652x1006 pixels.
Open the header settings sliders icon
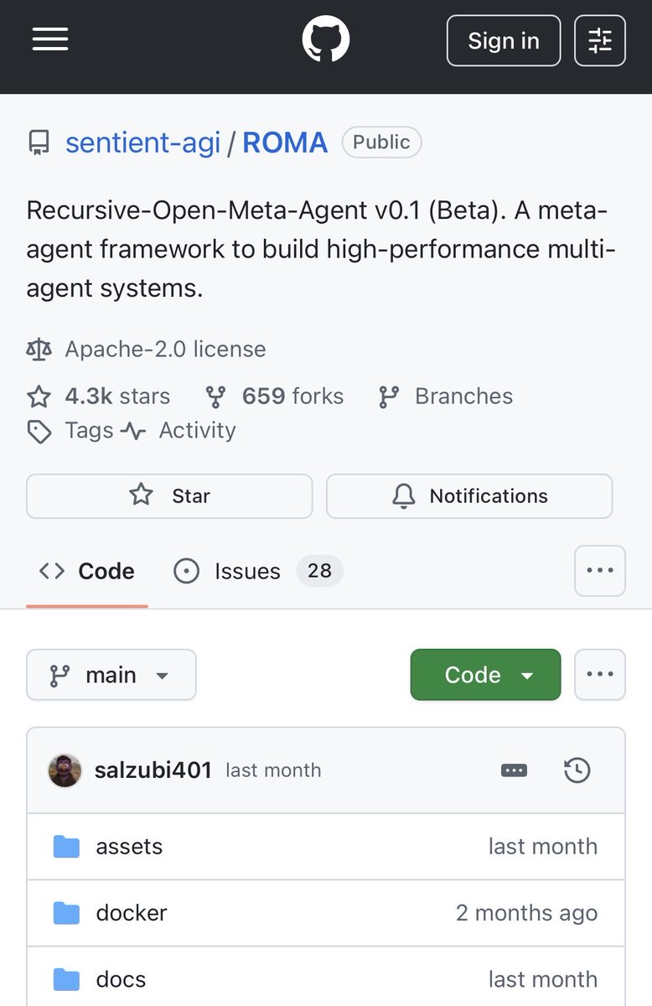(x=600, y=40)
